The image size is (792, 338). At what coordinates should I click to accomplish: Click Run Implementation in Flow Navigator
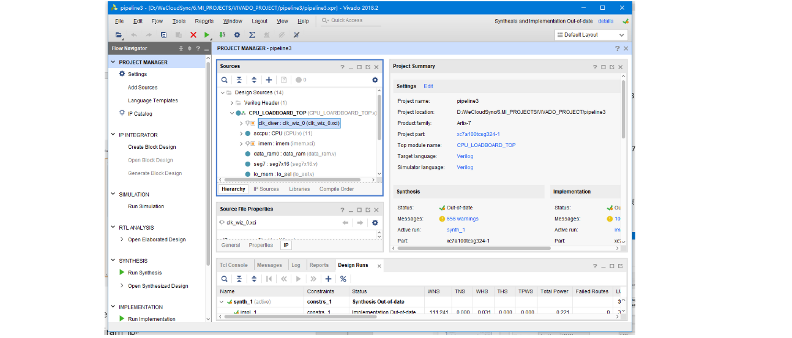point(152,319)
